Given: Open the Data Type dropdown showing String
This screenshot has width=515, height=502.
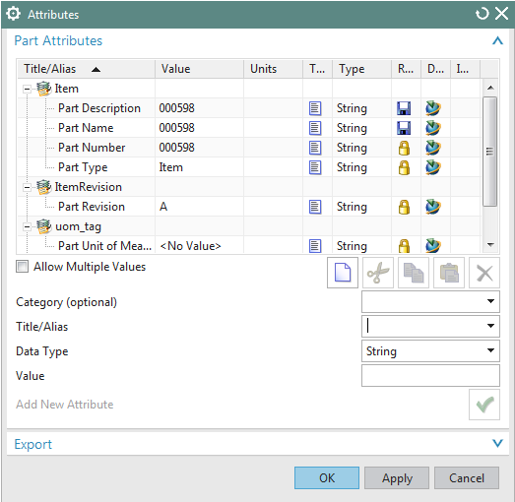Looking at the screenshot, I should 430,351.
